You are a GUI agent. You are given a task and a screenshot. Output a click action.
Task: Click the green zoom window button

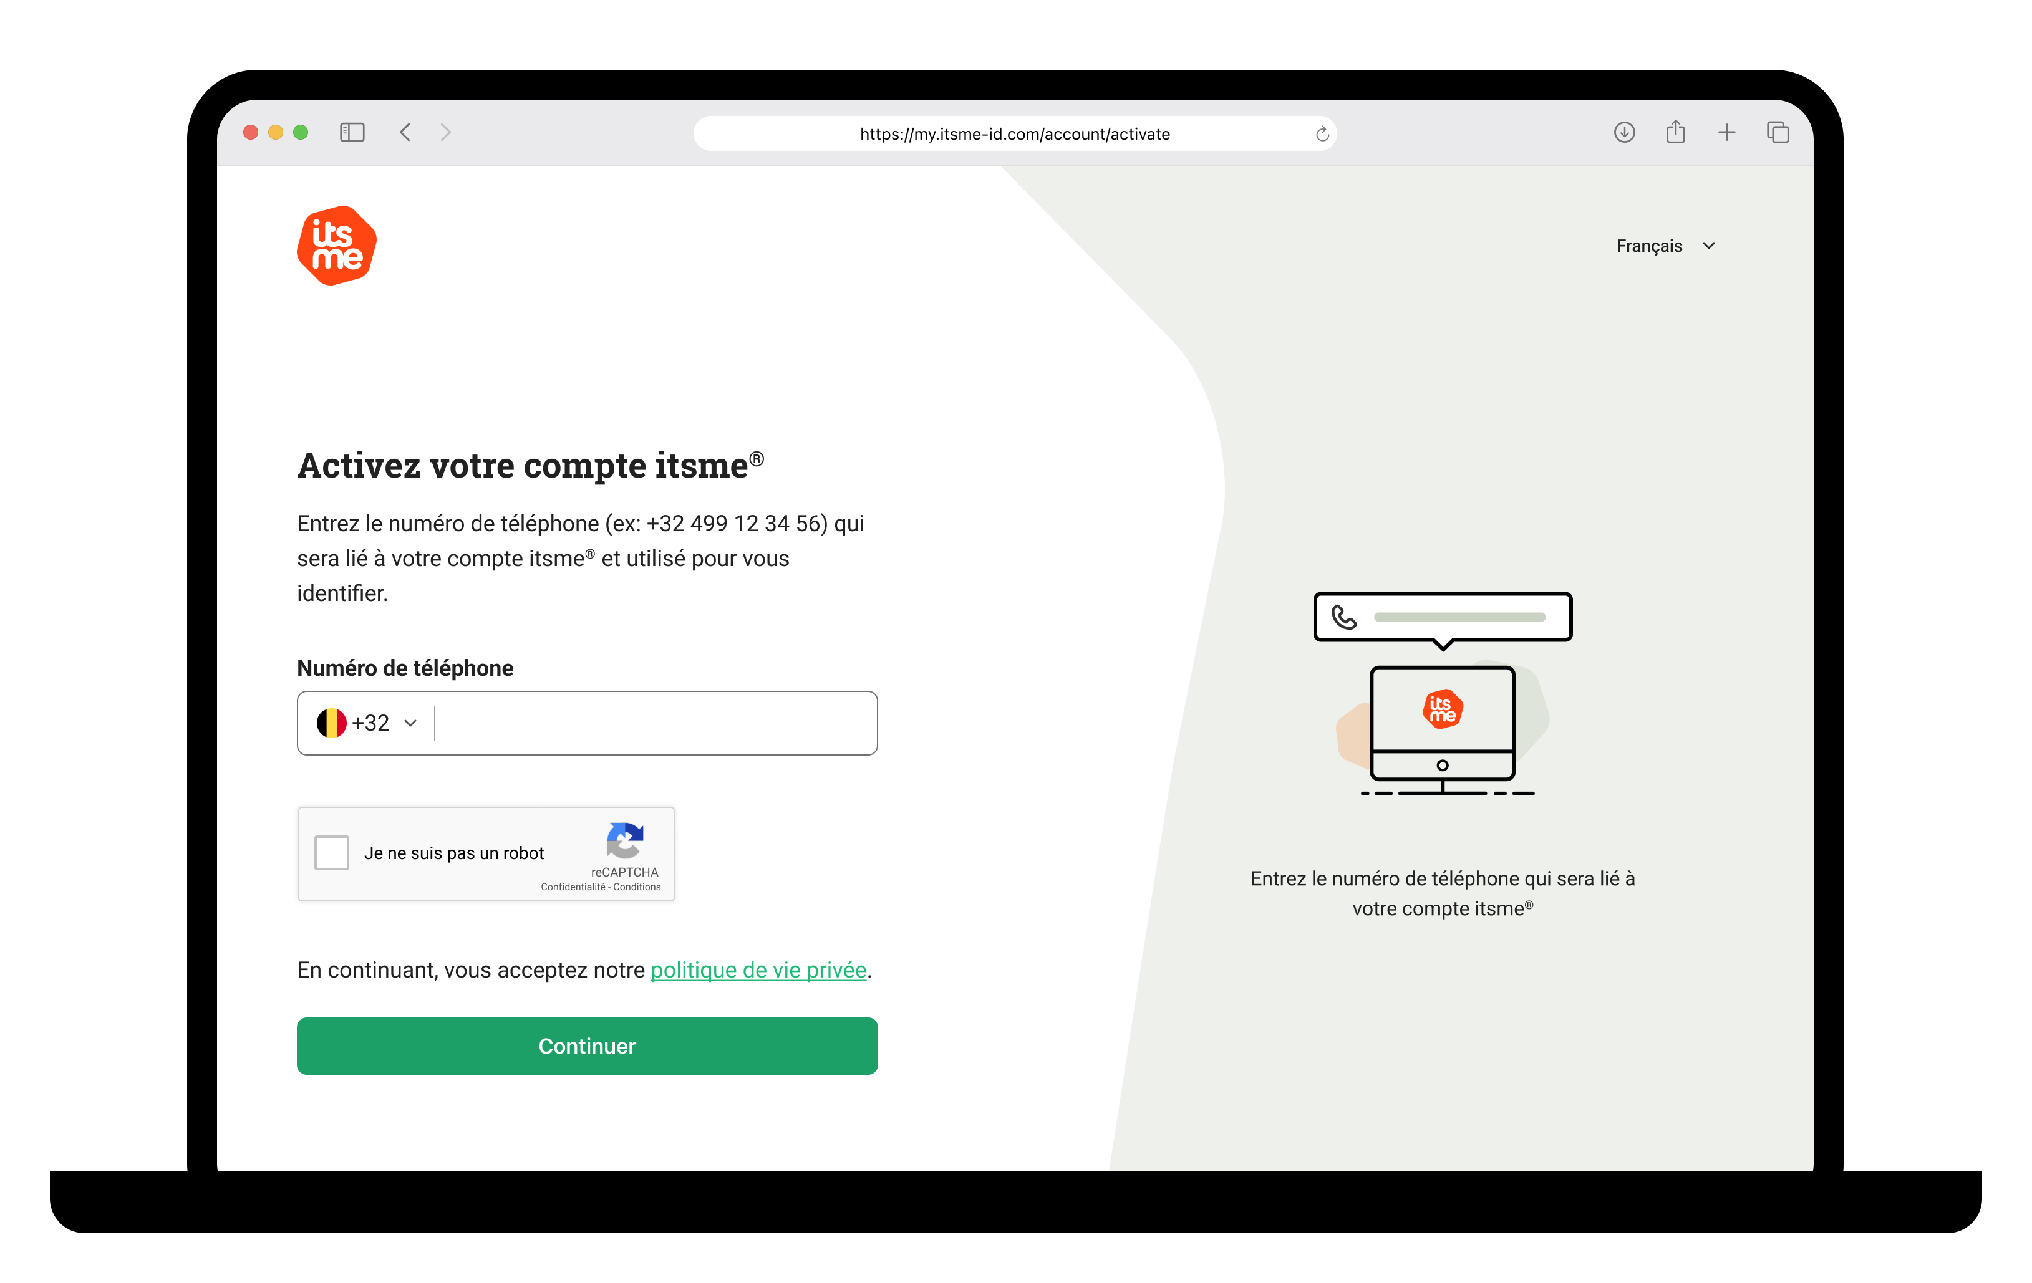click(301, 132)
